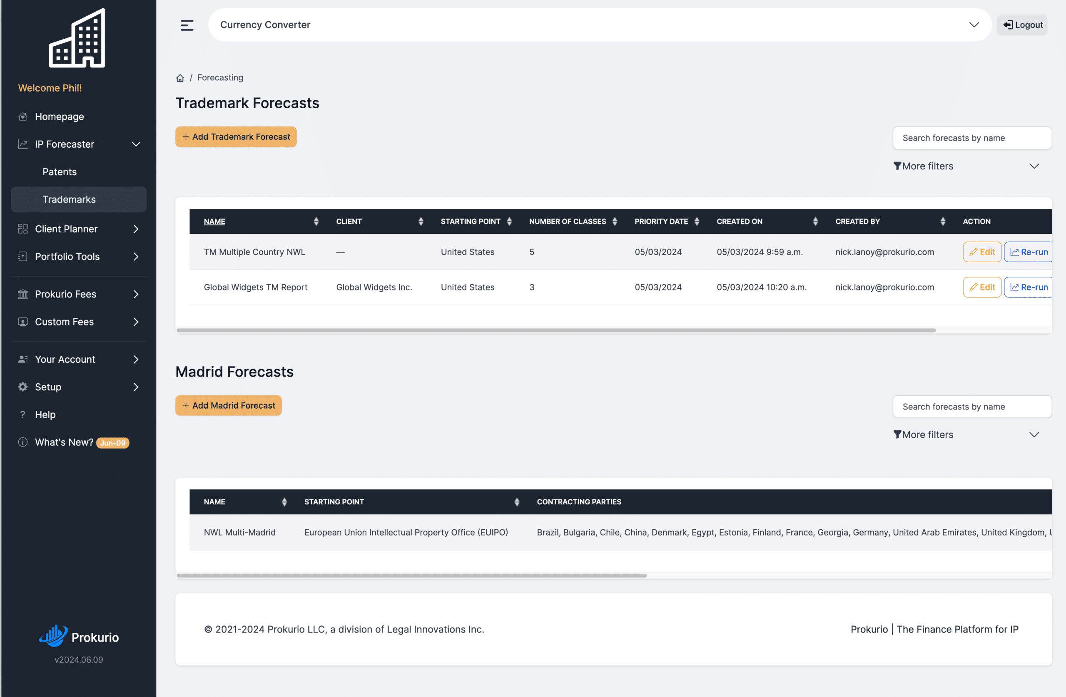Click Name column header in Trademark table
This screenshot has width=1066, height=697.
(x=214, y=221)
